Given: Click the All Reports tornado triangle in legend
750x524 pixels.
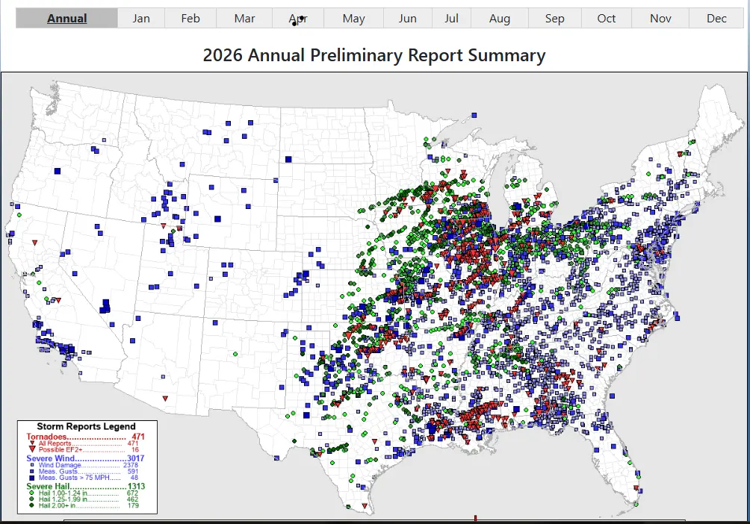Looking at the screenshot, I should tap(31, 443).
